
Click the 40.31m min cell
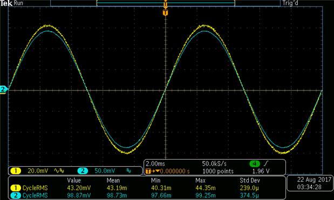click(x=161, y=188)
